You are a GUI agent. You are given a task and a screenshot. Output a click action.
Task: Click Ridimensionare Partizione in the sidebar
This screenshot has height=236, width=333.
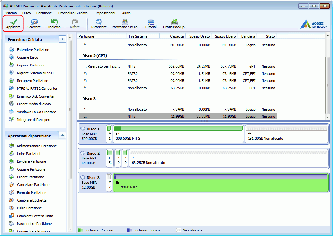pyautogui.click(x=37, y=146)
